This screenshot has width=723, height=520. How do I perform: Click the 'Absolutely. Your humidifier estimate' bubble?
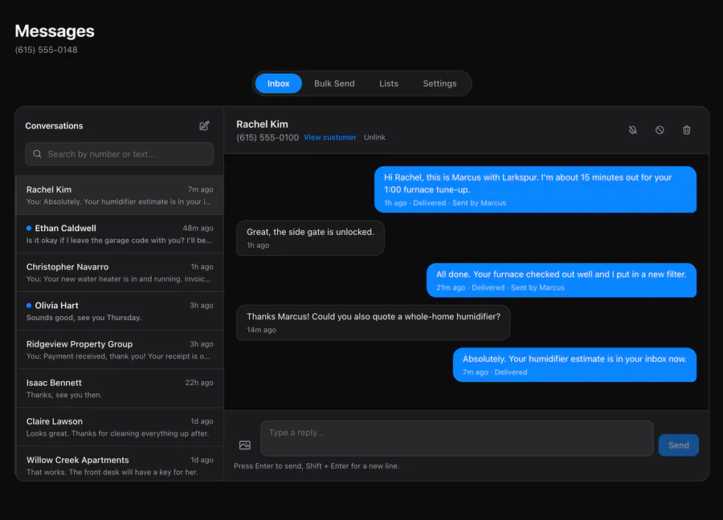(x=574, y=365)
